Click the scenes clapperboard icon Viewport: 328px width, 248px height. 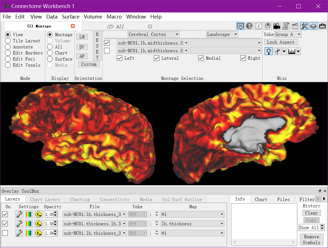(x=295, y=26)
